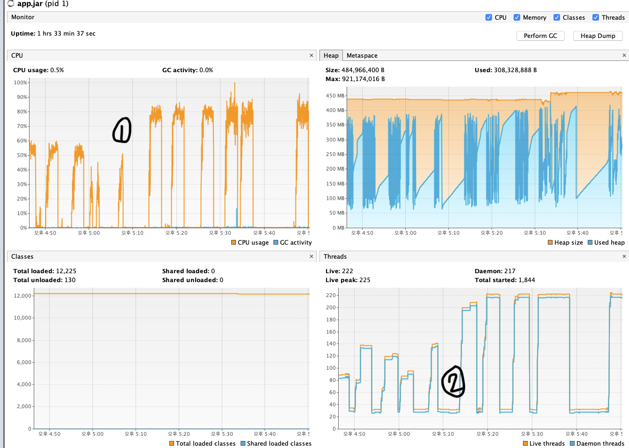Viewport: 629px width, 448px height.
Task: Click the 'Used: 308,328,888 B' text
Action: [506, 70]
